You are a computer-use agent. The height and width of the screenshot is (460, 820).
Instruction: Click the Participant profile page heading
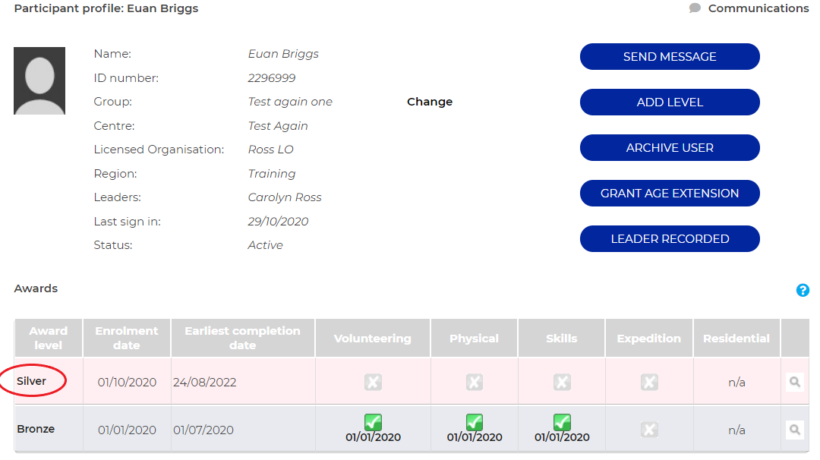(106, 8)
